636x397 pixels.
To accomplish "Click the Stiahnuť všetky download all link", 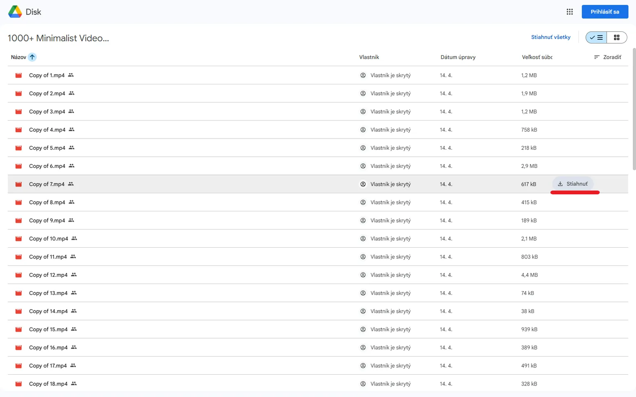I will coord(550,37).
